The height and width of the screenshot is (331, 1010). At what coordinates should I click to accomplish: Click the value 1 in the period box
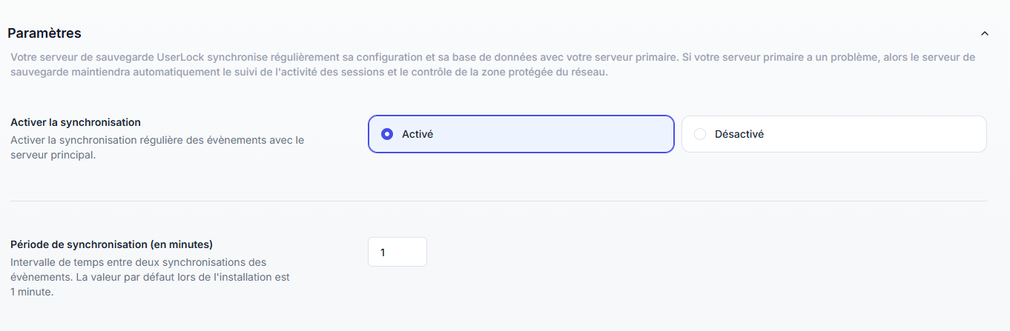[383, 253]
